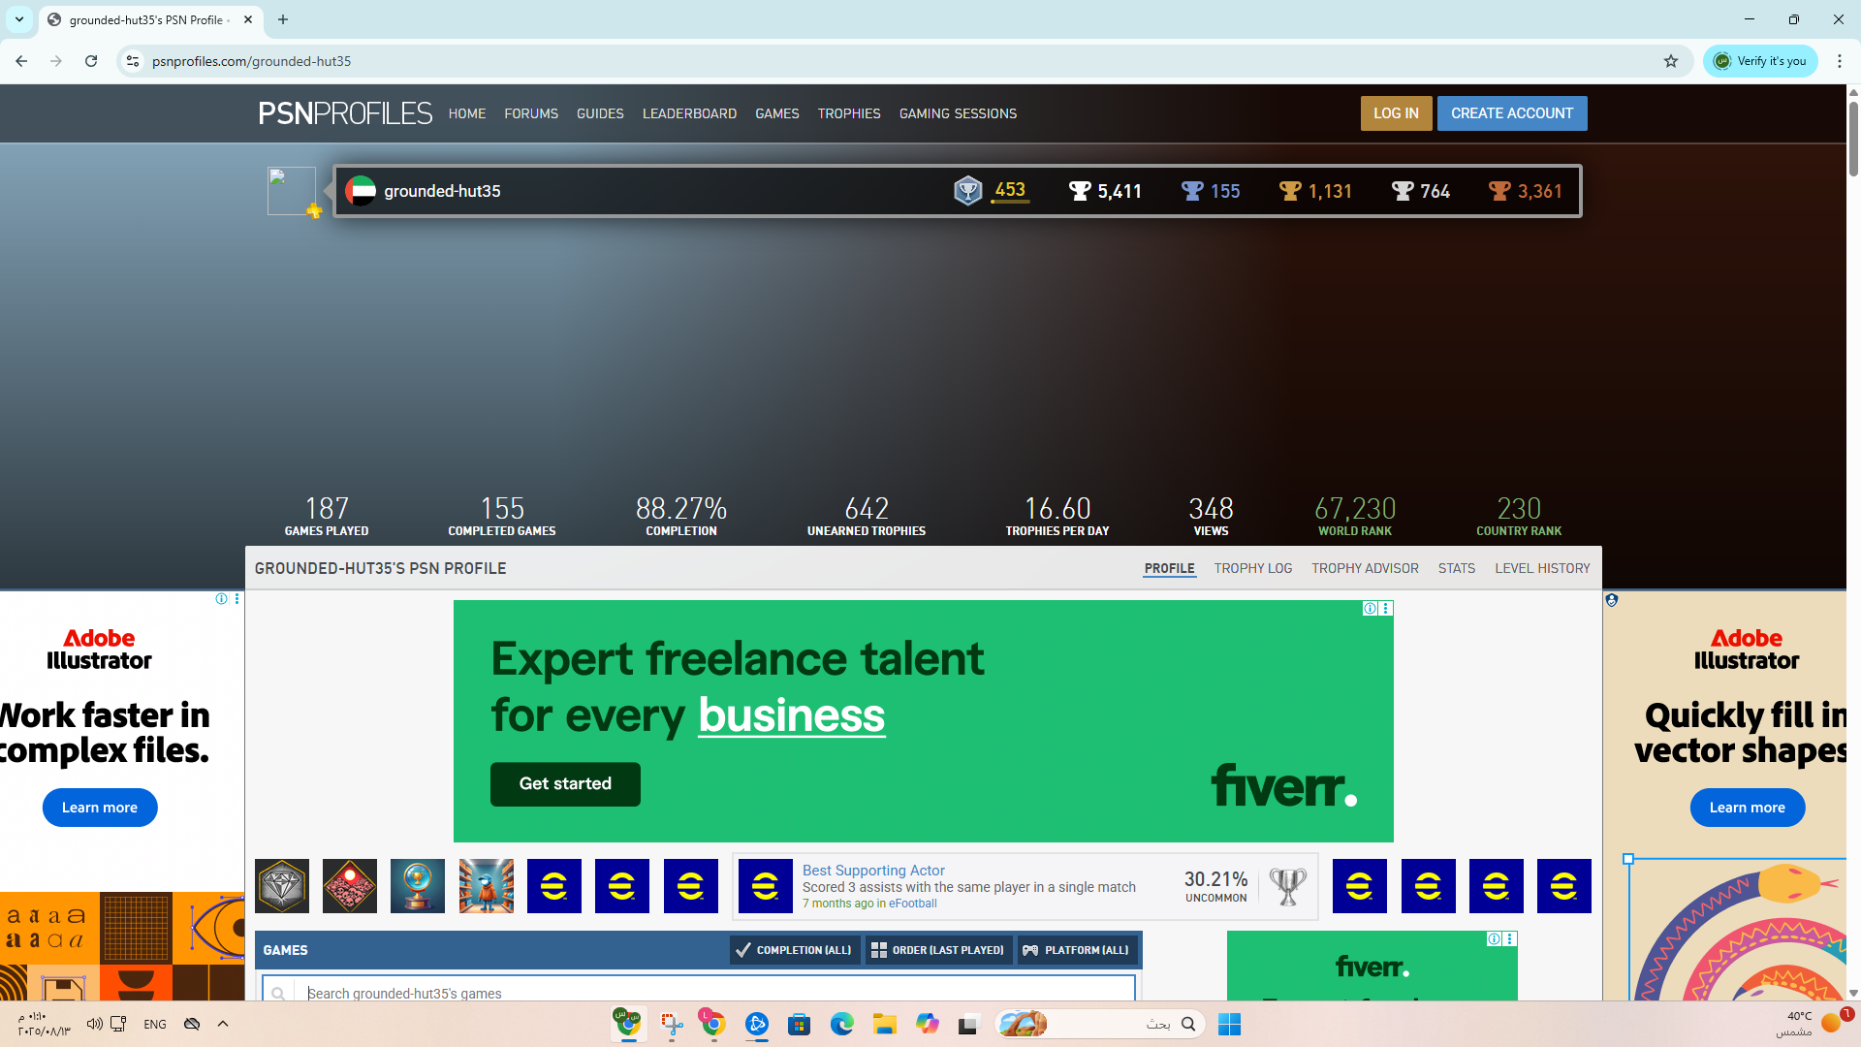Open the diamond trophy thumbnail
Screen dimensions: 1861x1047
(282, 886)
